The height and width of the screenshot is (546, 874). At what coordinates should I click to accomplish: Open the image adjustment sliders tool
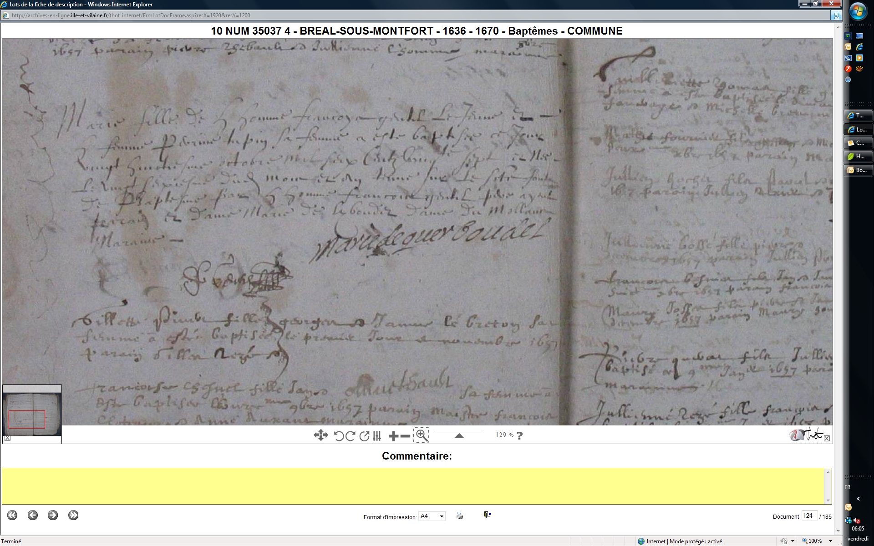376,436
